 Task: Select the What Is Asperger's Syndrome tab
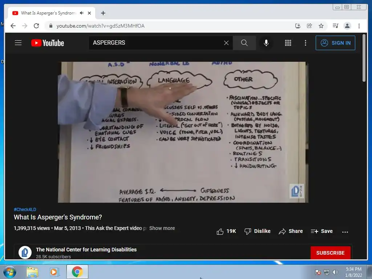48,13
